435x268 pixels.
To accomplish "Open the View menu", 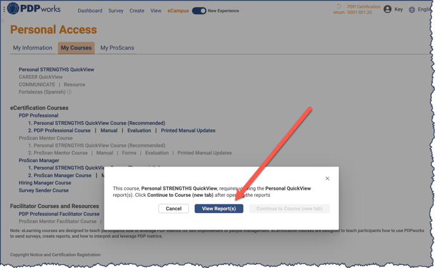I will (x=156, y=11).
